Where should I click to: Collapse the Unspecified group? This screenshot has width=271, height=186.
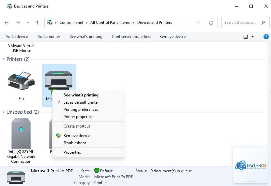click(3, 112)
